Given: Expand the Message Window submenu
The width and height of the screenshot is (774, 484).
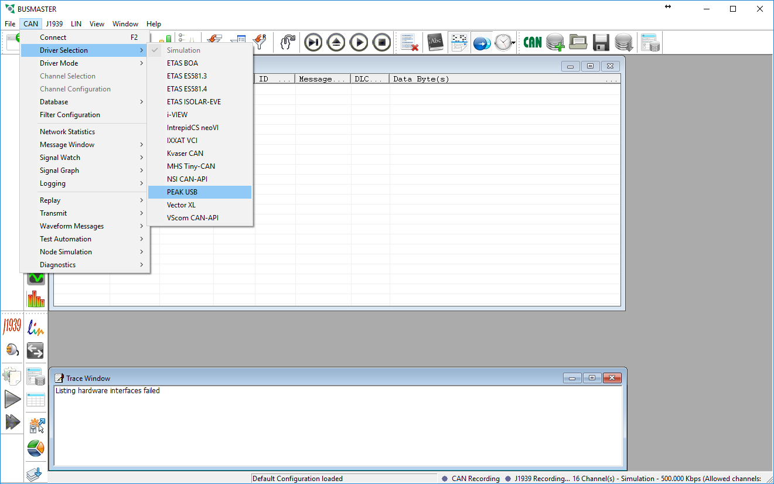Looking at the screenshot, I should click(x=84, y=145).
